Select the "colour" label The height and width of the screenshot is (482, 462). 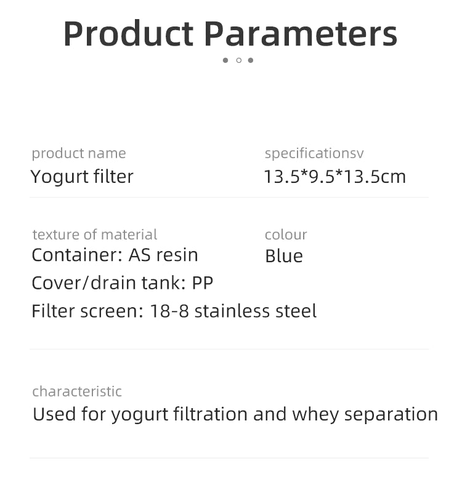pos(286,235)
